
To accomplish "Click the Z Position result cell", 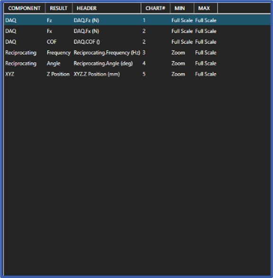I will 58,74.
